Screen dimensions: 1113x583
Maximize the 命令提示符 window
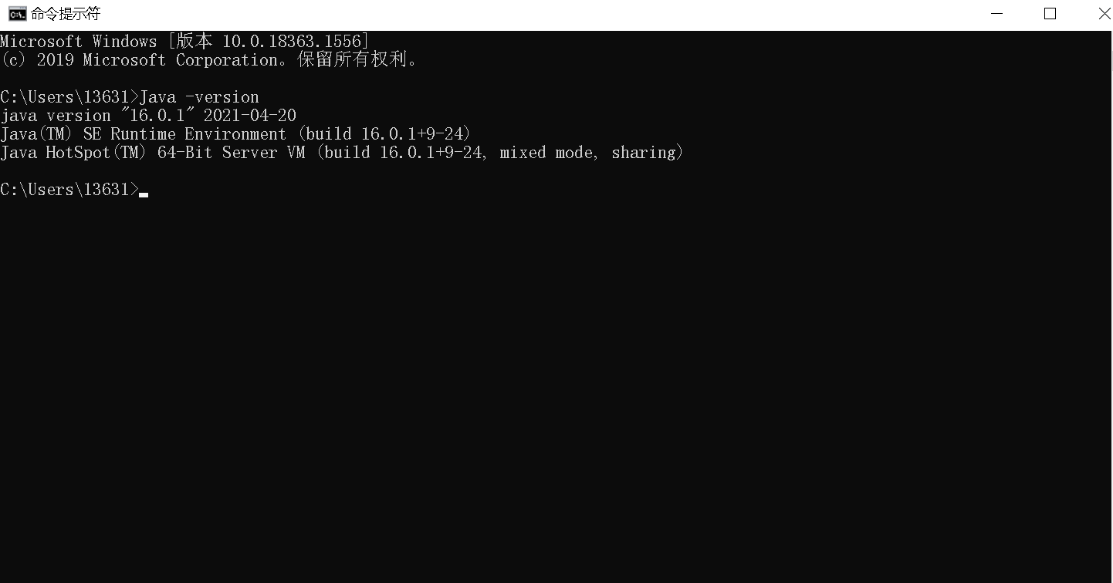pyautogui.click(x=1050, y=14)
